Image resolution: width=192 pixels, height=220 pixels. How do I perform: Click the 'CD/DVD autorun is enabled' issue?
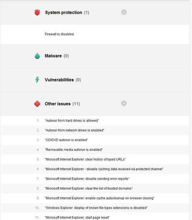pyautogui.click(x=66, y=140)
